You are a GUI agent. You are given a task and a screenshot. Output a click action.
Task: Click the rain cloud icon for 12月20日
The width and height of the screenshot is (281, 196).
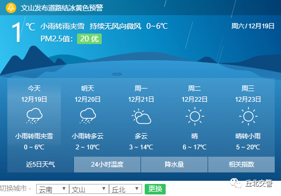click(88, 116)
